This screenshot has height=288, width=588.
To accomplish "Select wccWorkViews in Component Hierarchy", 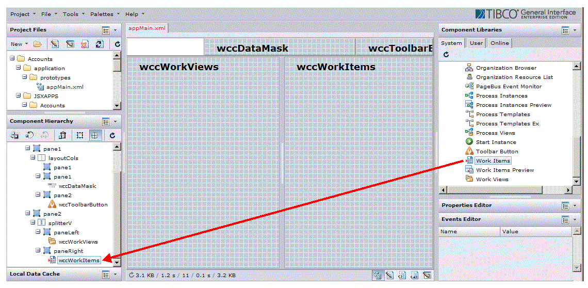I will [78, 242].
